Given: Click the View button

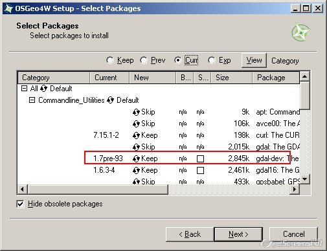Looking at the screenshot, I should [x=254, y=60].
